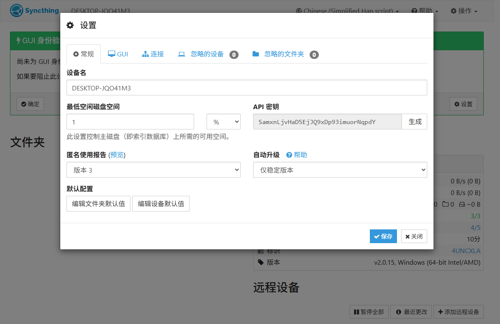Image resolution: width=500 pixels, height=324 pixels.
Task: Open the 预览 usage report link
Action: tap(117, 155)
